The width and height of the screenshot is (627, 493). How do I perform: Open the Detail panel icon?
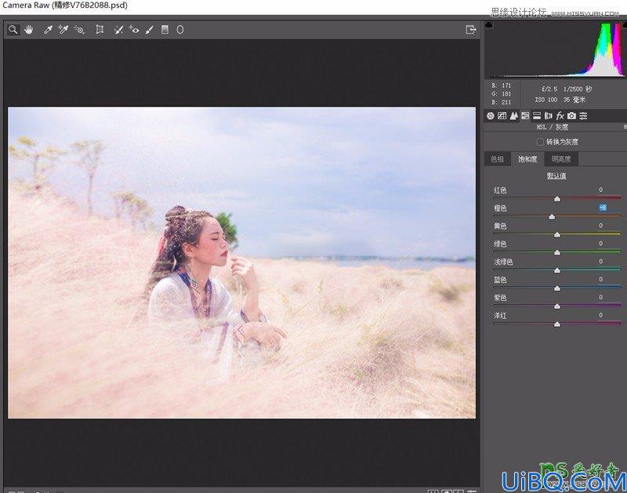pyautogui.click(x=513, y=116)
